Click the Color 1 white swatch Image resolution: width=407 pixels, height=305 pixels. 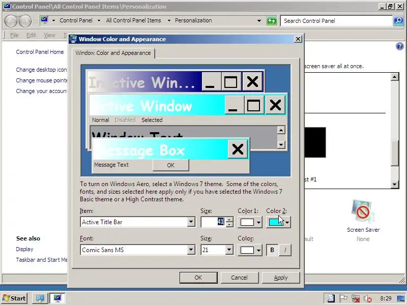pyautogui.click(x=247, y=222)
